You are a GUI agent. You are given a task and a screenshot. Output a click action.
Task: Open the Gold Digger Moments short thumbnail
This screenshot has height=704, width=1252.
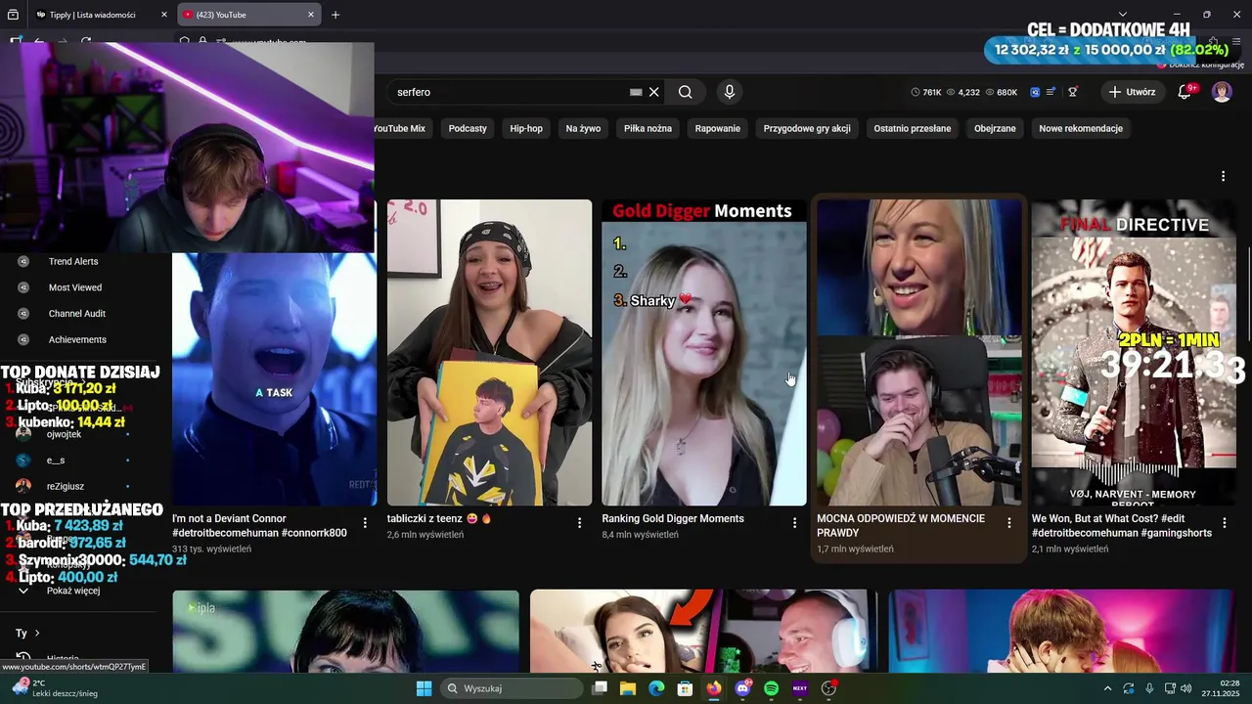pos(704,352)
